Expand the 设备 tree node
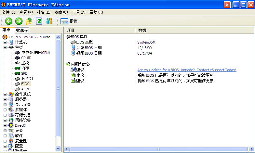 click(5, 131)
